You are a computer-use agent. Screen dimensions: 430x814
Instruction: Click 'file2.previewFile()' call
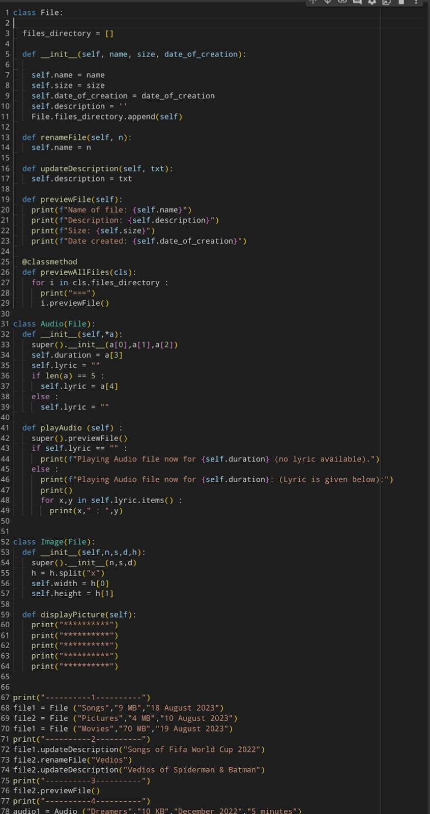[x=56, y=791]
